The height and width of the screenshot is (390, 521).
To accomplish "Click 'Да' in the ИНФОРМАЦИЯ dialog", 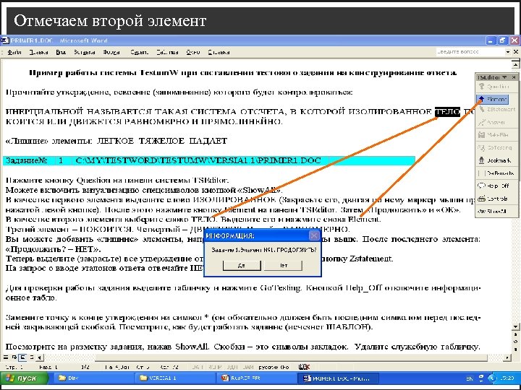I will click(242, 266).
